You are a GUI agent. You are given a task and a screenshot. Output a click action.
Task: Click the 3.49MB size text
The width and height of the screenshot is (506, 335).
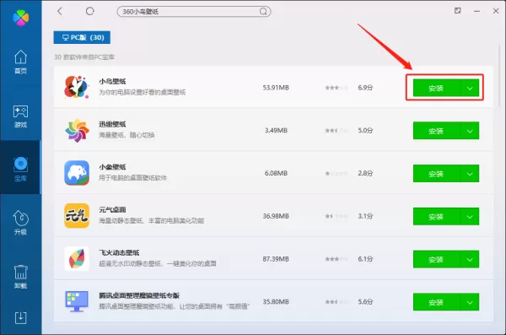[x=276, y=131]
